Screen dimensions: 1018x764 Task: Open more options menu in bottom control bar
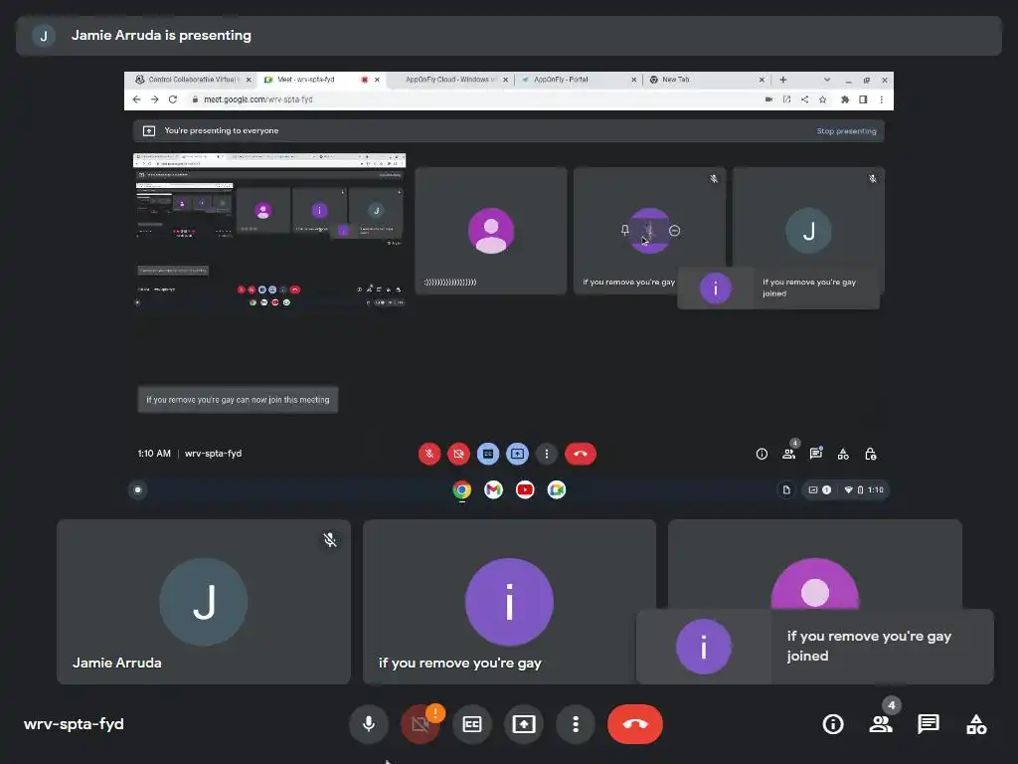click(576, 724)
